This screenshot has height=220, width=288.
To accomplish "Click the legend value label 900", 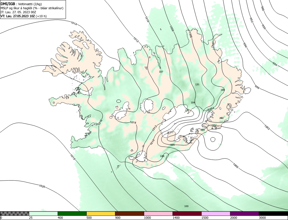I will [118, 218].
